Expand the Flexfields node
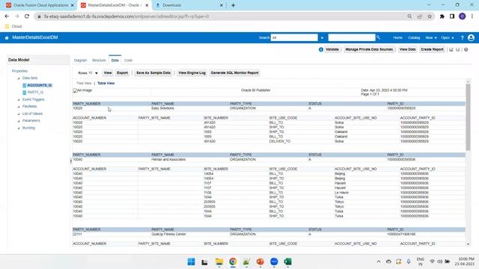The width and height of the screenshot is (479, 269). pos(19,107)
